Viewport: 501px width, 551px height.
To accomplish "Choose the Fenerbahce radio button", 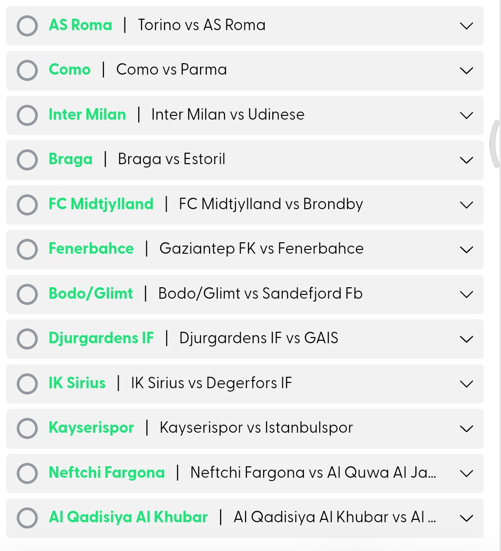I will tap(27, 249).
